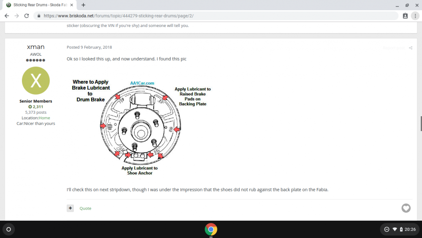
Task: Click the page vertical scrollbar thumb
Action: 421,124
